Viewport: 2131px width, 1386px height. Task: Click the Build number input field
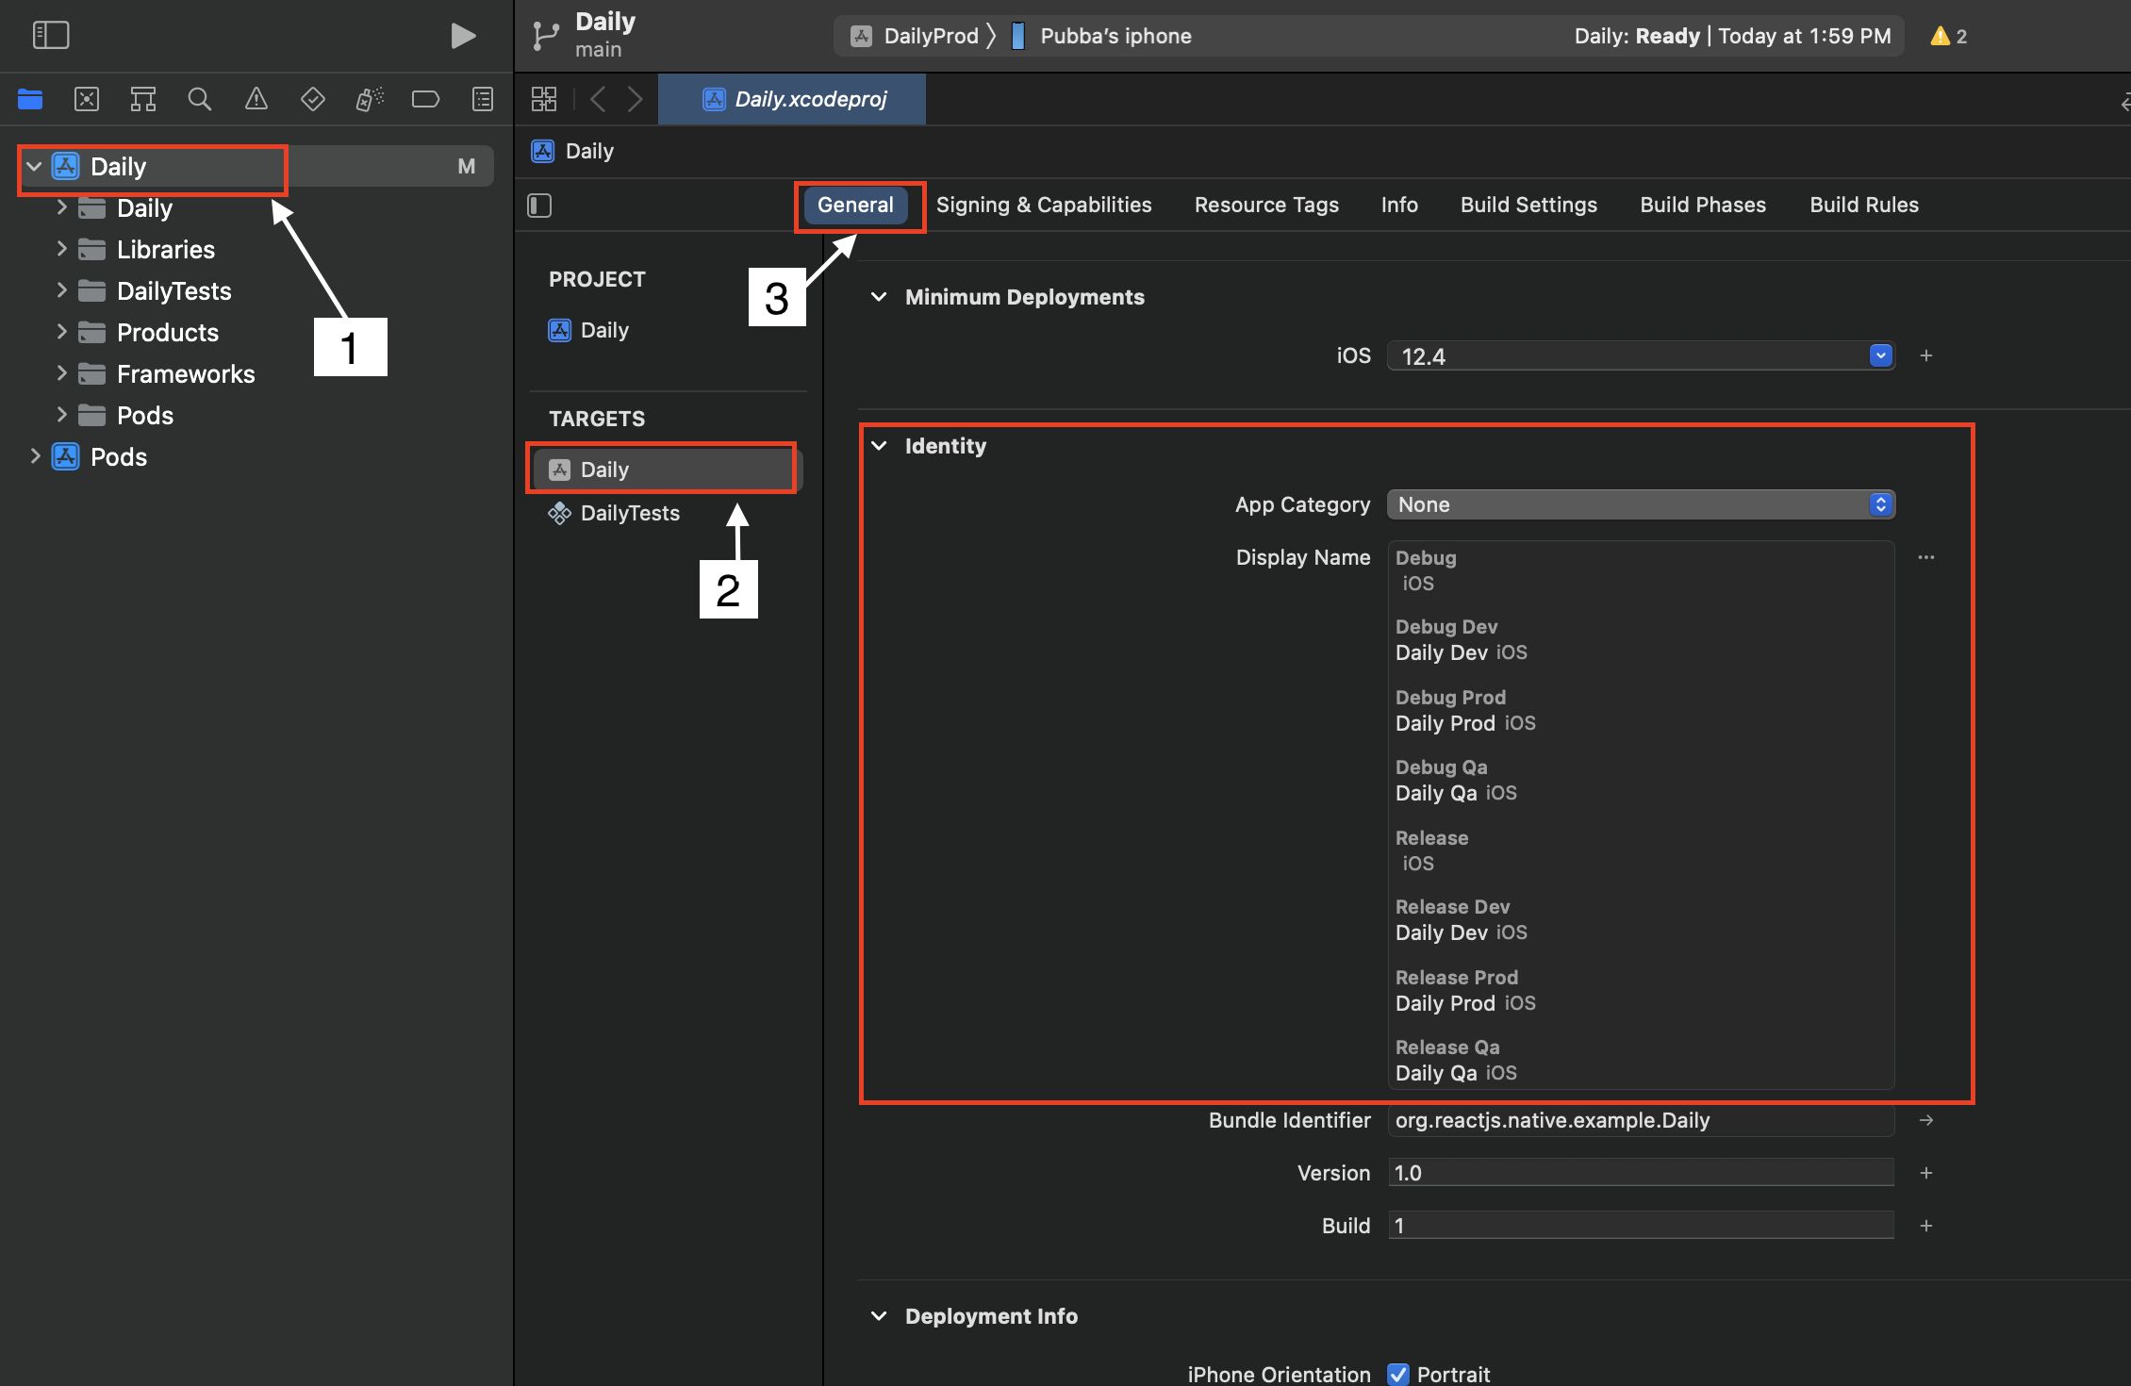pos(1641,1225)
